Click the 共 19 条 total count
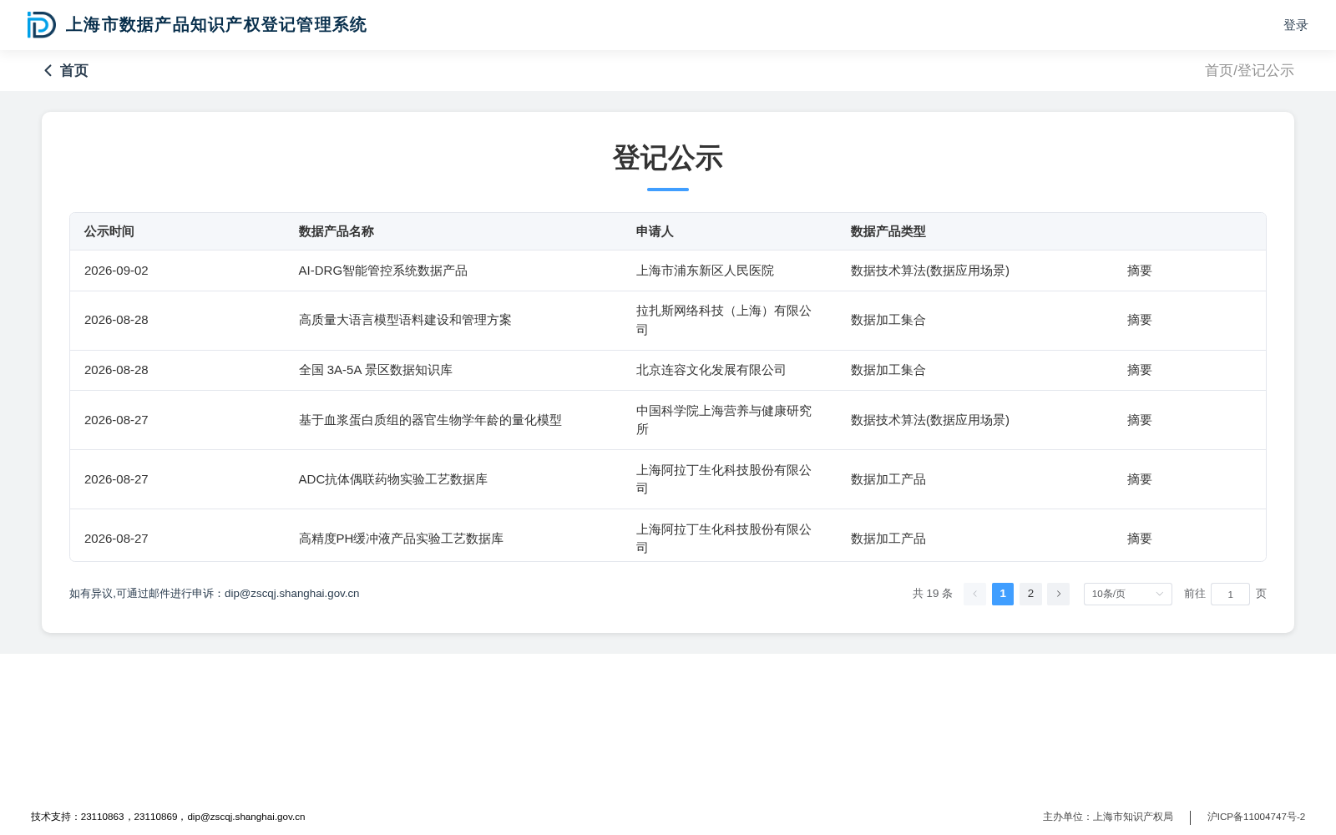The height and width of the screenshot is (835, 1336). 933,594
